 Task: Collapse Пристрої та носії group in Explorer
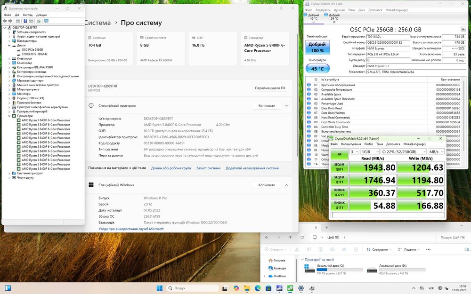[302, 260]
